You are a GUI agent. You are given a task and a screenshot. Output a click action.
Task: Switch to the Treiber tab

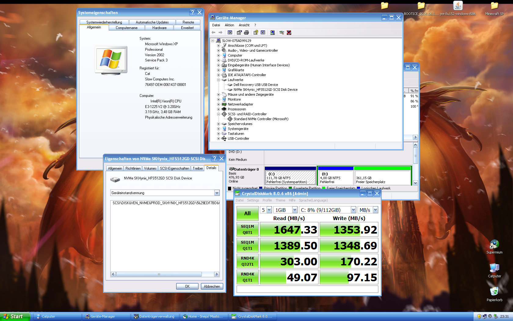(x=198, y=168)
